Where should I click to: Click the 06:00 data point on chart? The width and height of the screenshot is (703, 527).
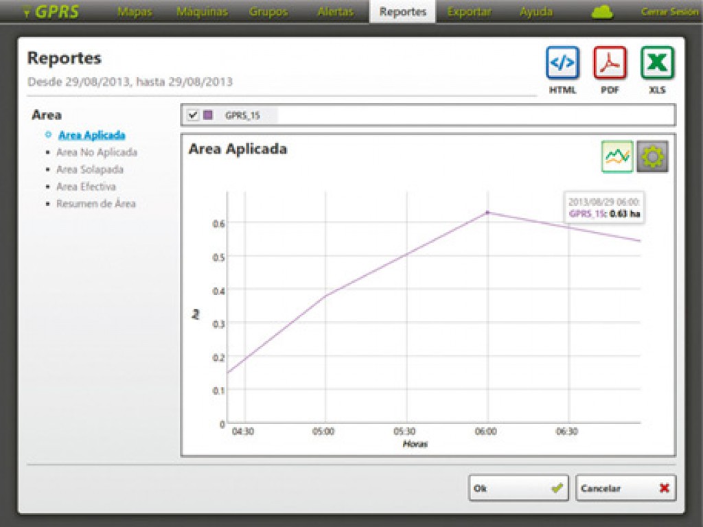(487, 213)
